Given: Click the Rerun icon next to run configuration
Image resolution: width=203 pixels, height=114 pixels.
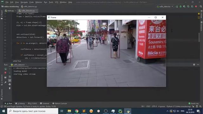Looking at the screenshot, I should click(x=177, y=6).
